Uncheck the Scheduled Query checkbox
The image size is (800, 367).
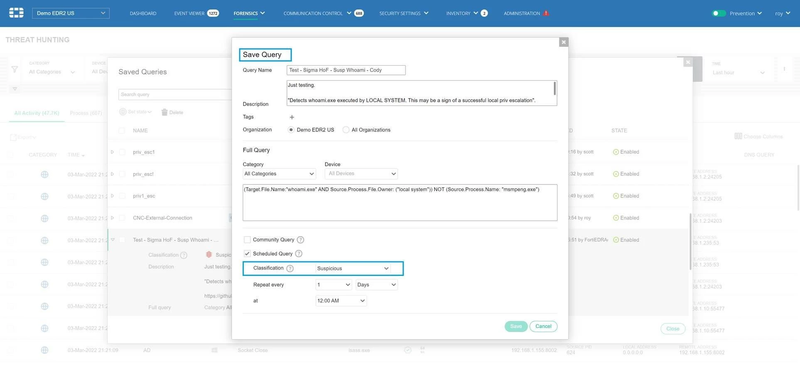pos(247,254)
